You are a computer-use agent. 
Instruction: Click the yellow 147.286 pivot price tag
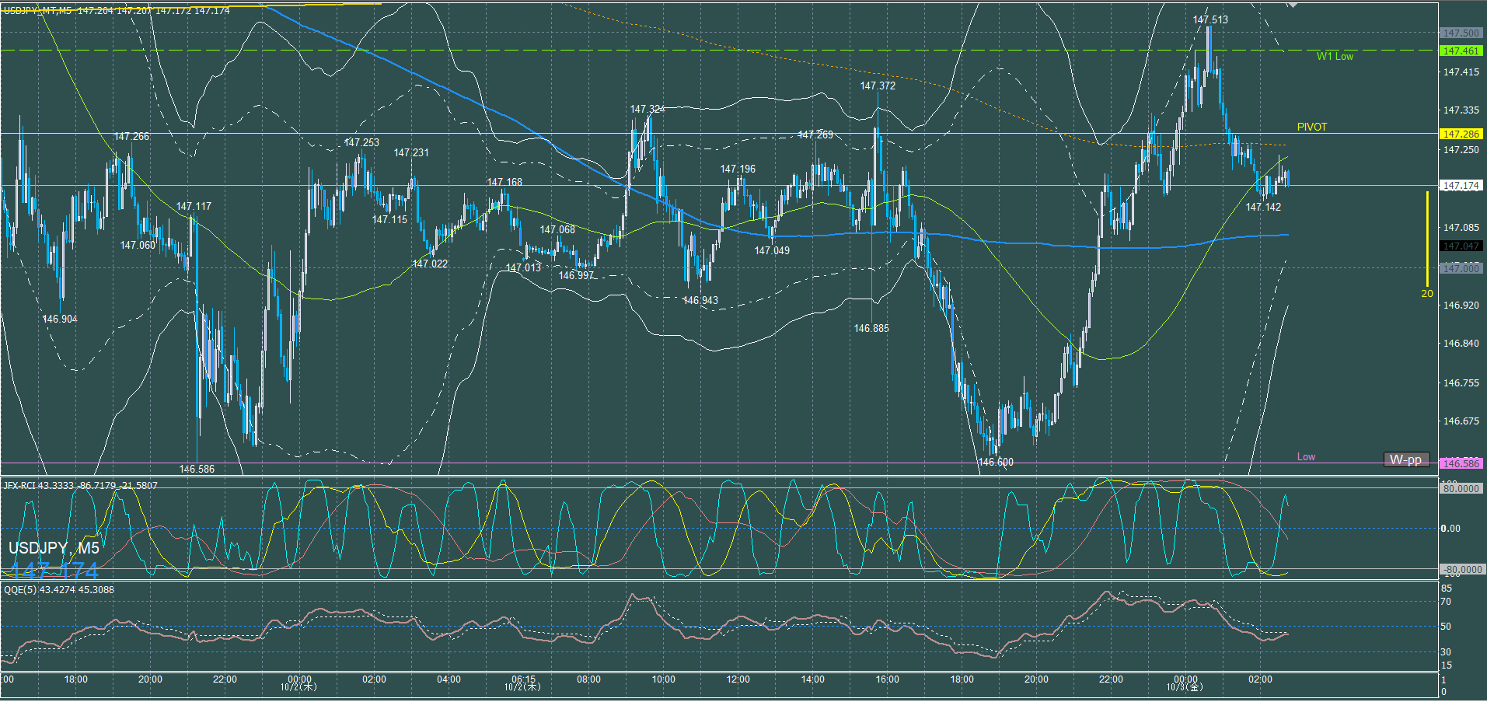tap(1461, 134)
